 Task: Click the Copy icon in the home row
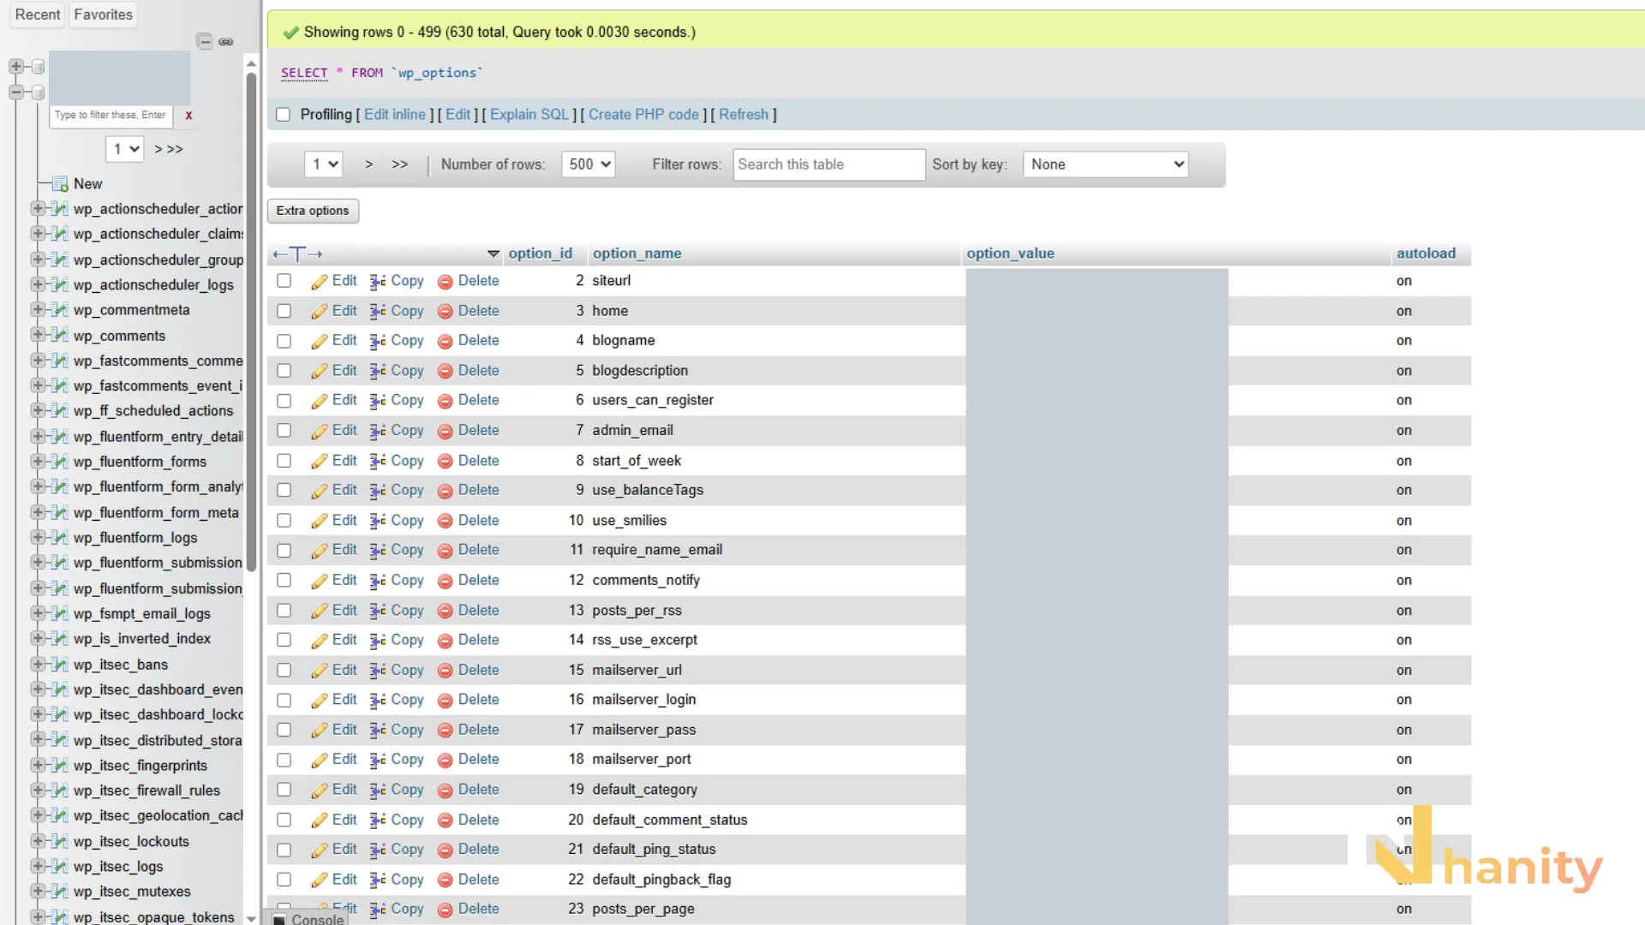[378, 312]
